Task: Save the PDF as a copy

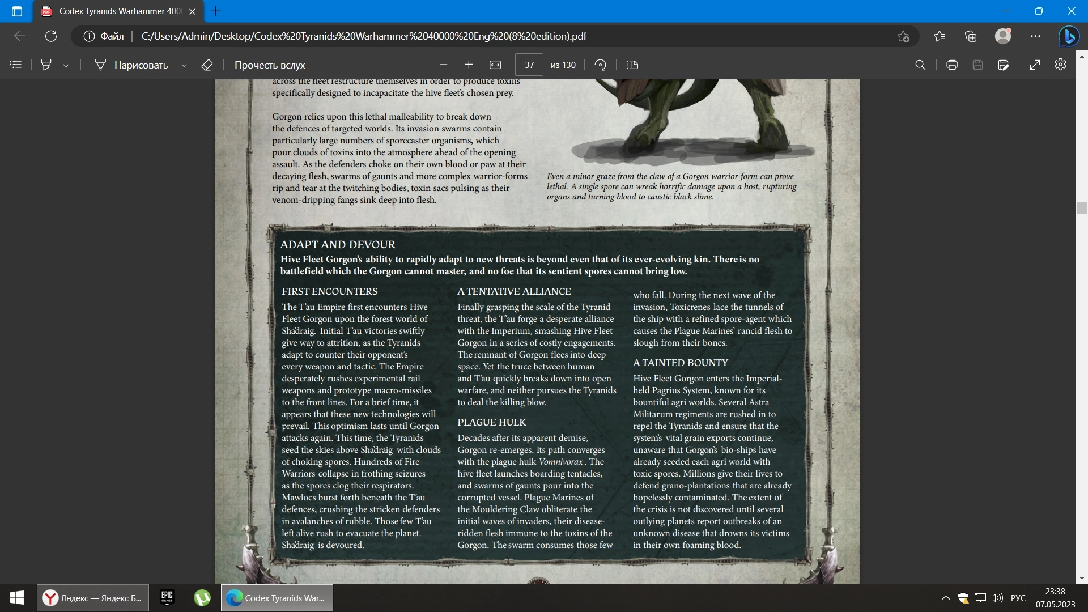Action: coord(1004,65)
